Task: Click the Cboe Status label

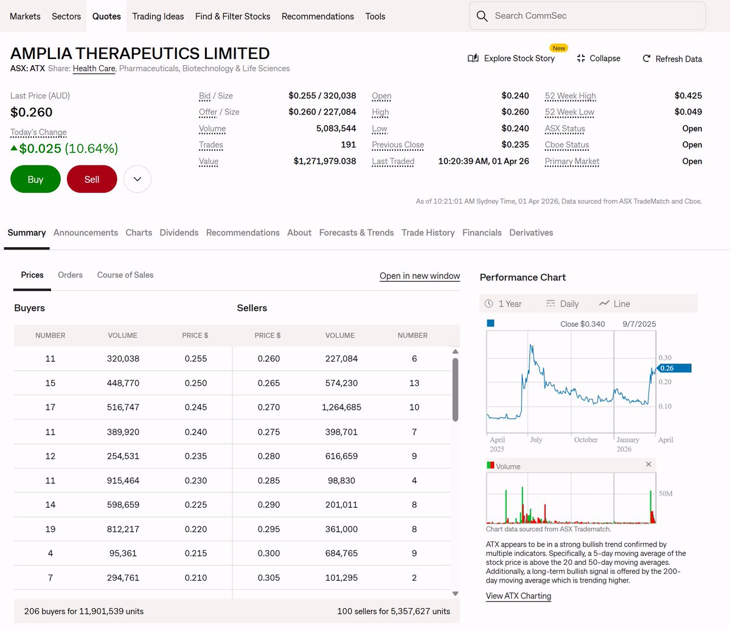Action: click(x=567, y=145)
